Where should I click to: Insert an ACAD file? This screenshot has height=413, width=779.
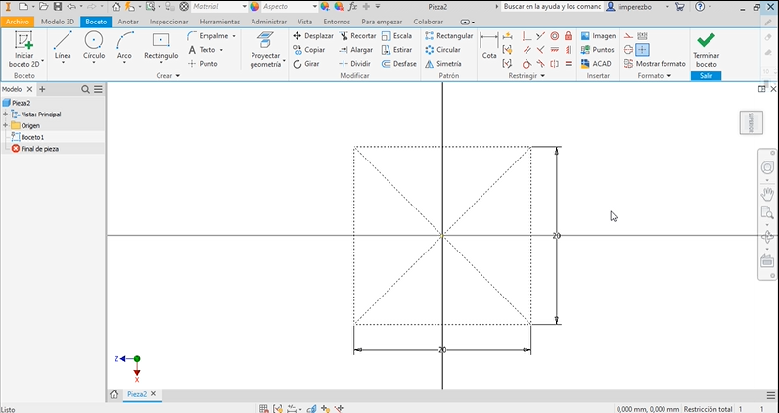point(596,64)
